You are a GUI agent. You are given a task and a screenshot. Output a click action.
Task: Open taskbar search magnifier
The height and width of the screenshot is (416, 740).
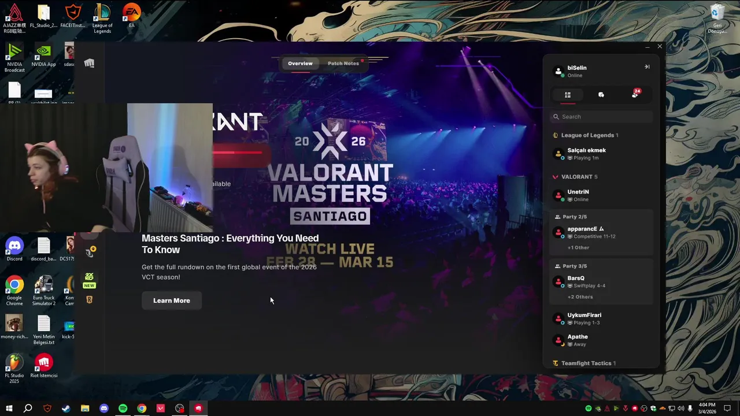click(x=28, y=408)
